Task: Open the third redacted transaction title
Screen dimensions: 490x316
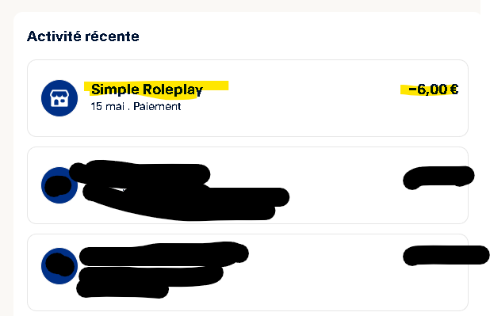Action: click(x=164, y=254)
